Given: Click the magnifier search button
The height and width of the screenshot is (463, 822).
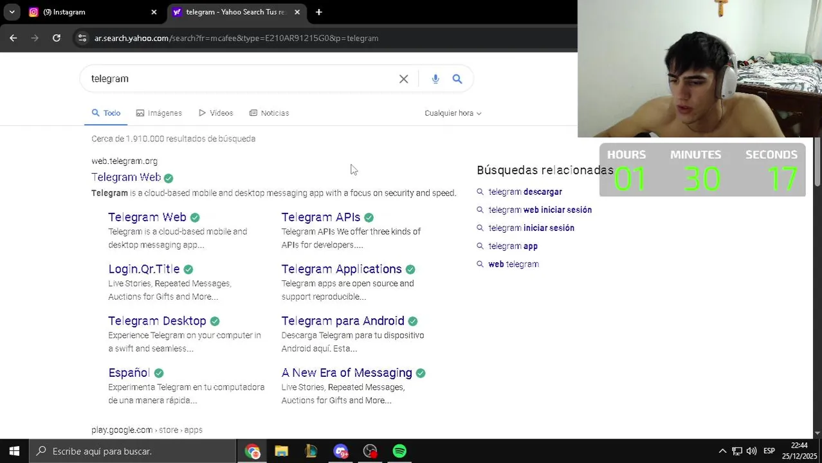Looking at the screenshot, I should point(457,78).
